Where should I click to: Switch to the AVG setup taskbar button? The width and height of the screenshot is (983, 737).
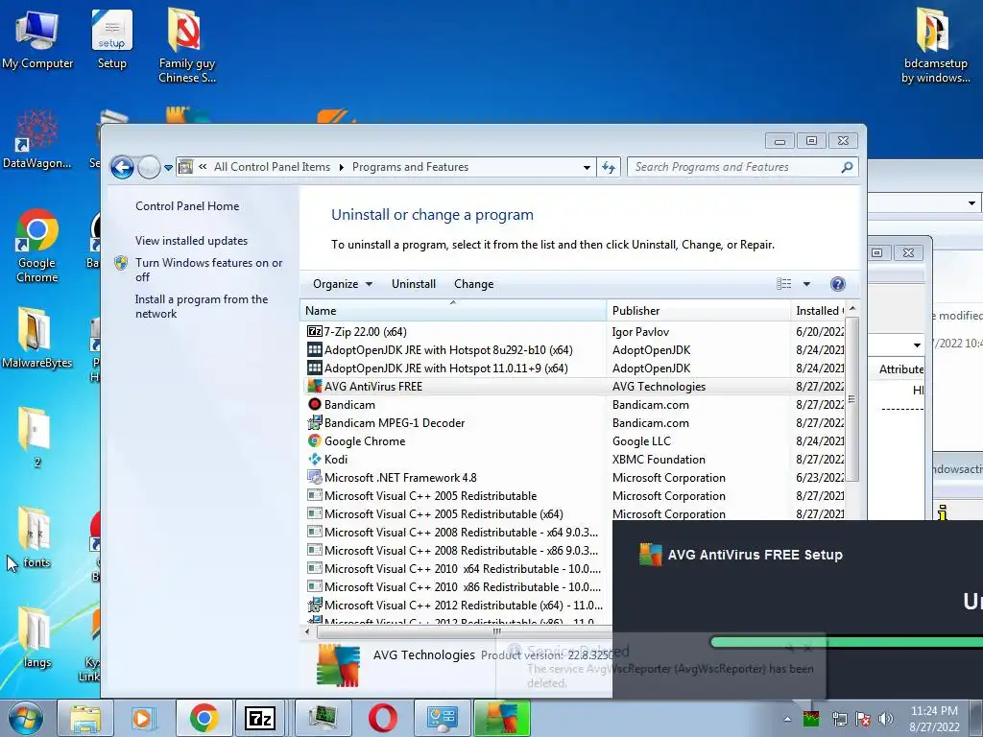pyautogui.click(x=502, y=718)
